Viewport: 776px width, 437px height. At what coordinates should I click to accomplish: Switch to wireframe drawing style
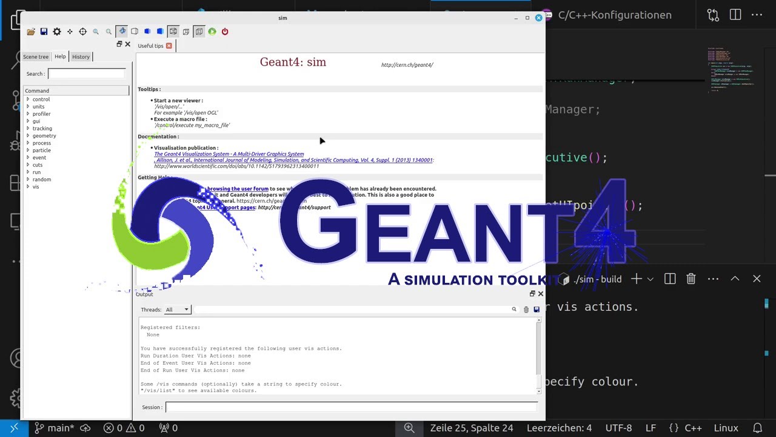coord(173,32)
